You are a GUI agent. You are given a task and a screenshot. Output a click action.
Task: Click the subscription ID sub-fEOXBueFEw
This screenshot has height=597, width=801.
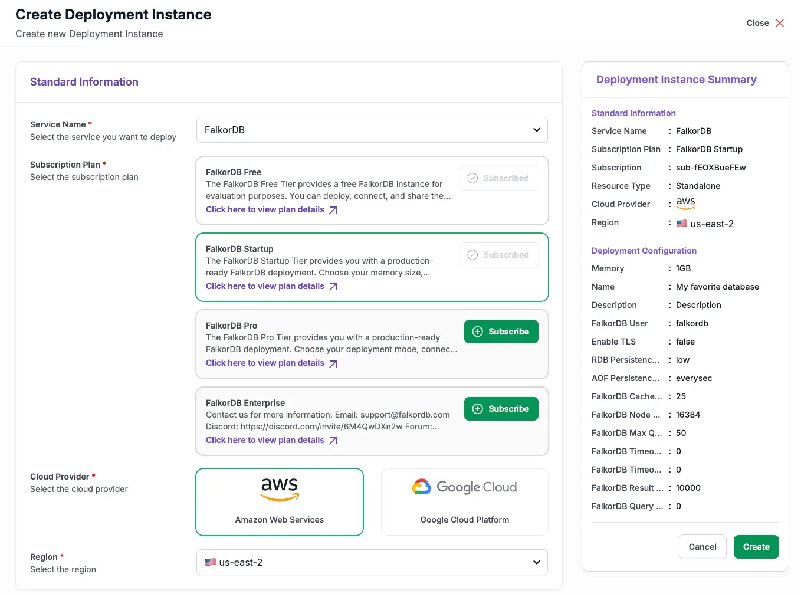pyautogui.click(x=711, y=168)
